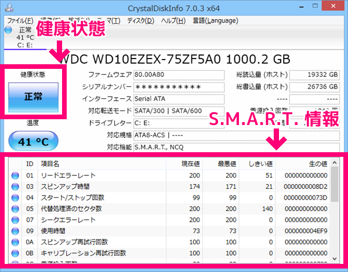348x272 pixels.
Task: Click the 対応規格 field ATA8-ACS
Action: click(x=237, y=135)
